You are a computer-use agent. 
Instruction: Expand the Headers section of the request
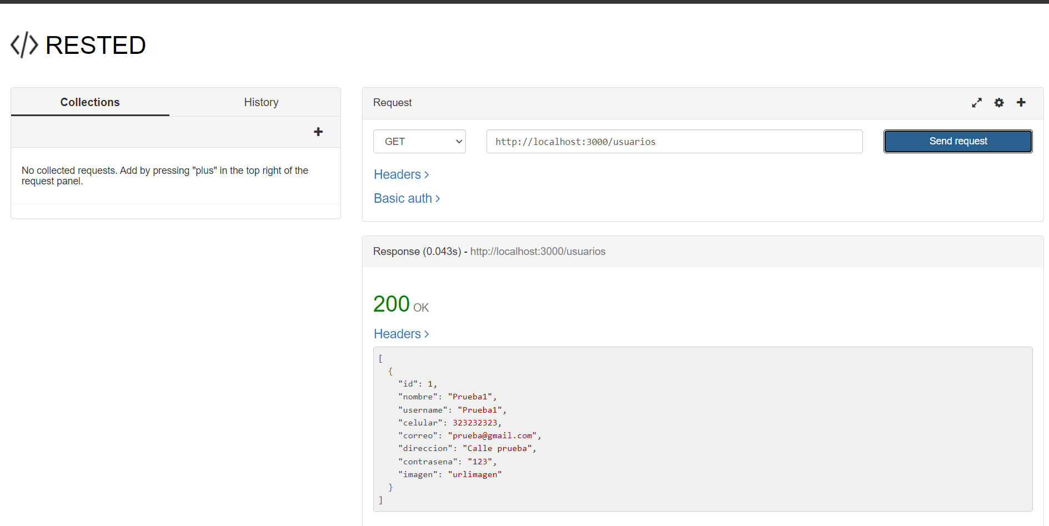click(x=401, y=174)
